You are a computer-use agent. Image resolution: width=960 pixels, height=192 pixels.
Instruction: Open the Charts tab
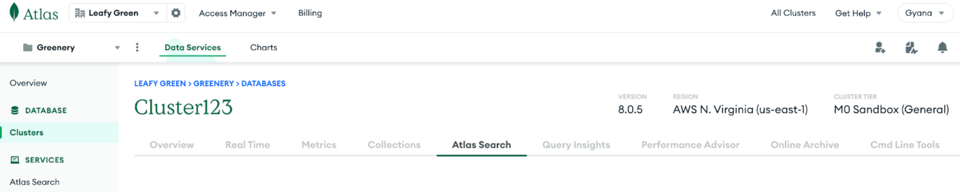coord(264,48)
